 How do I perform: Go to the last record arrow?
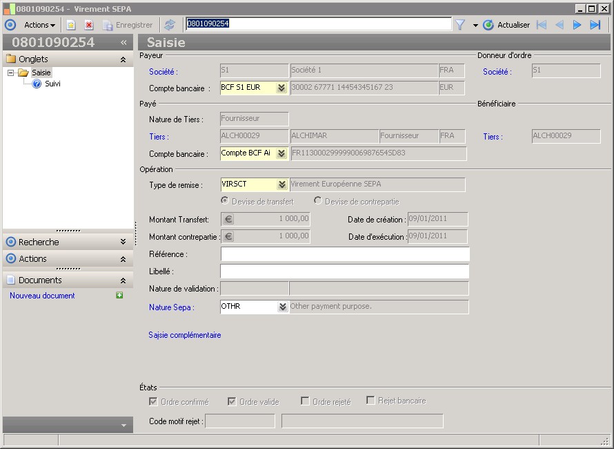[x=595, y=25]
